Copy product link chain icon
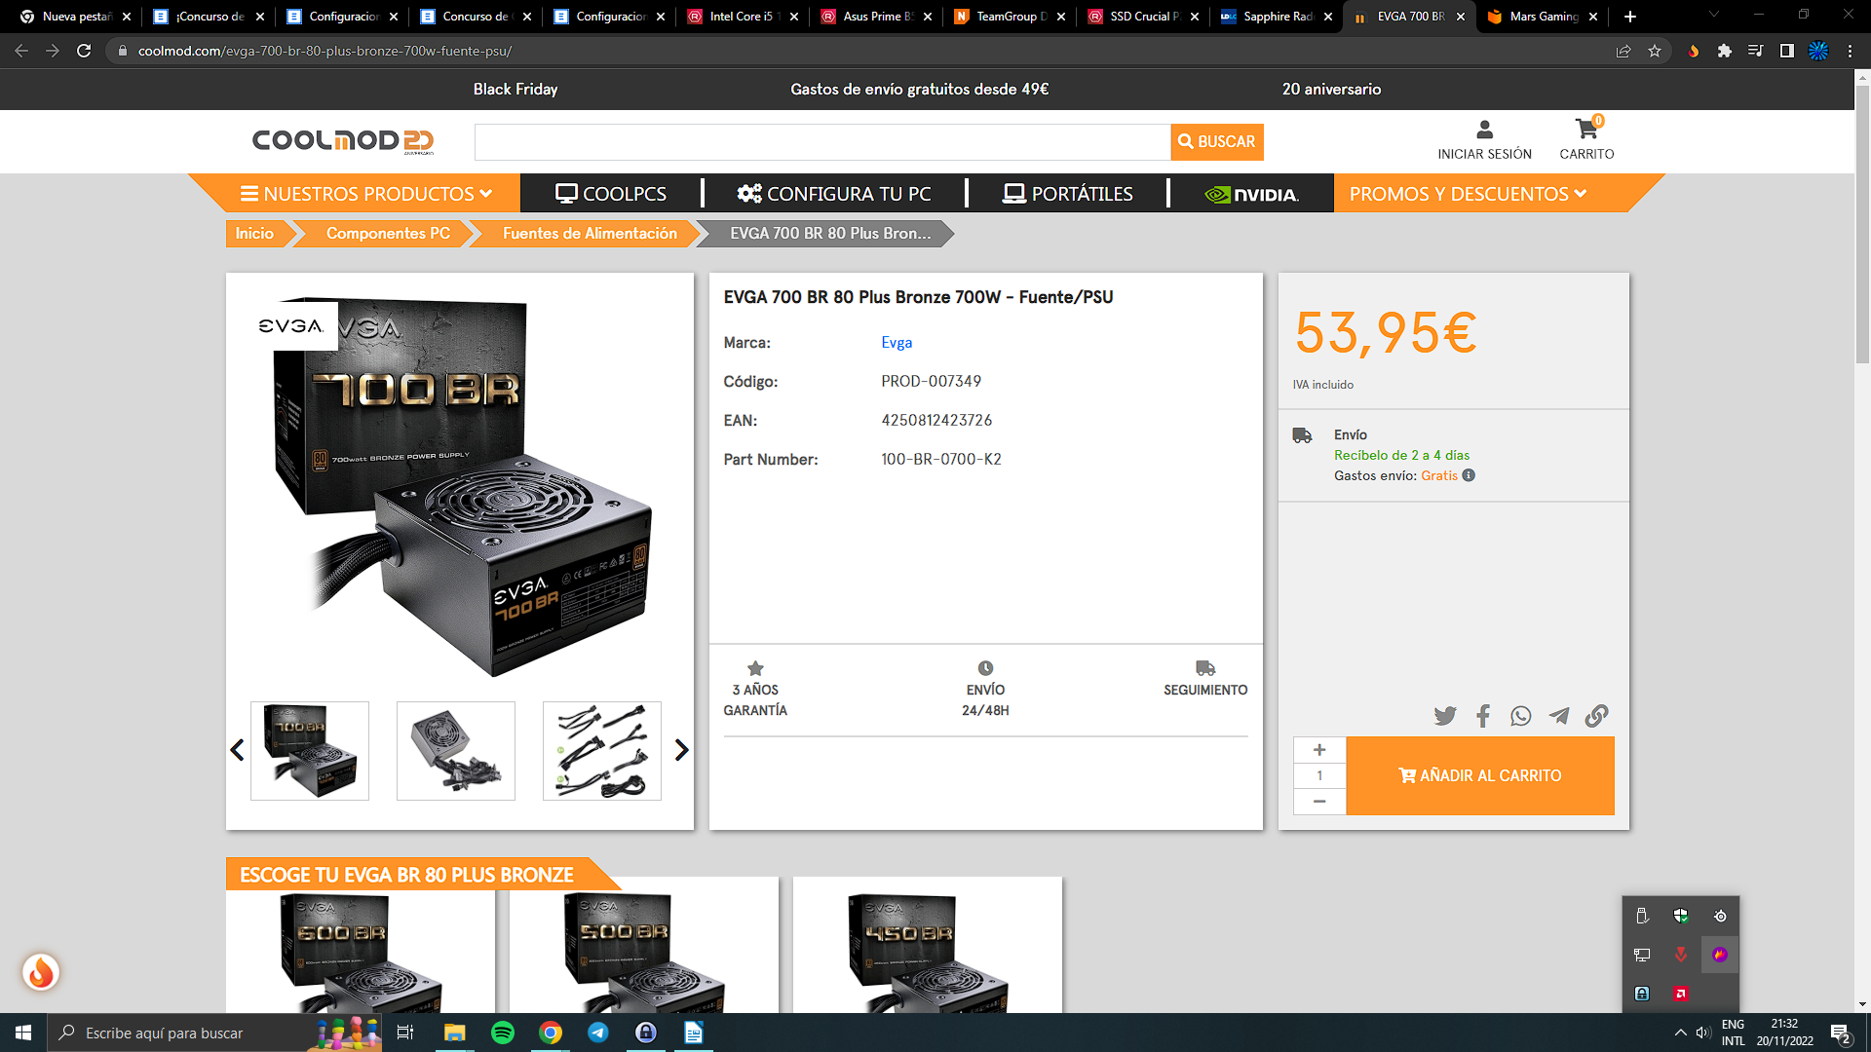 tap(1596, 716)
